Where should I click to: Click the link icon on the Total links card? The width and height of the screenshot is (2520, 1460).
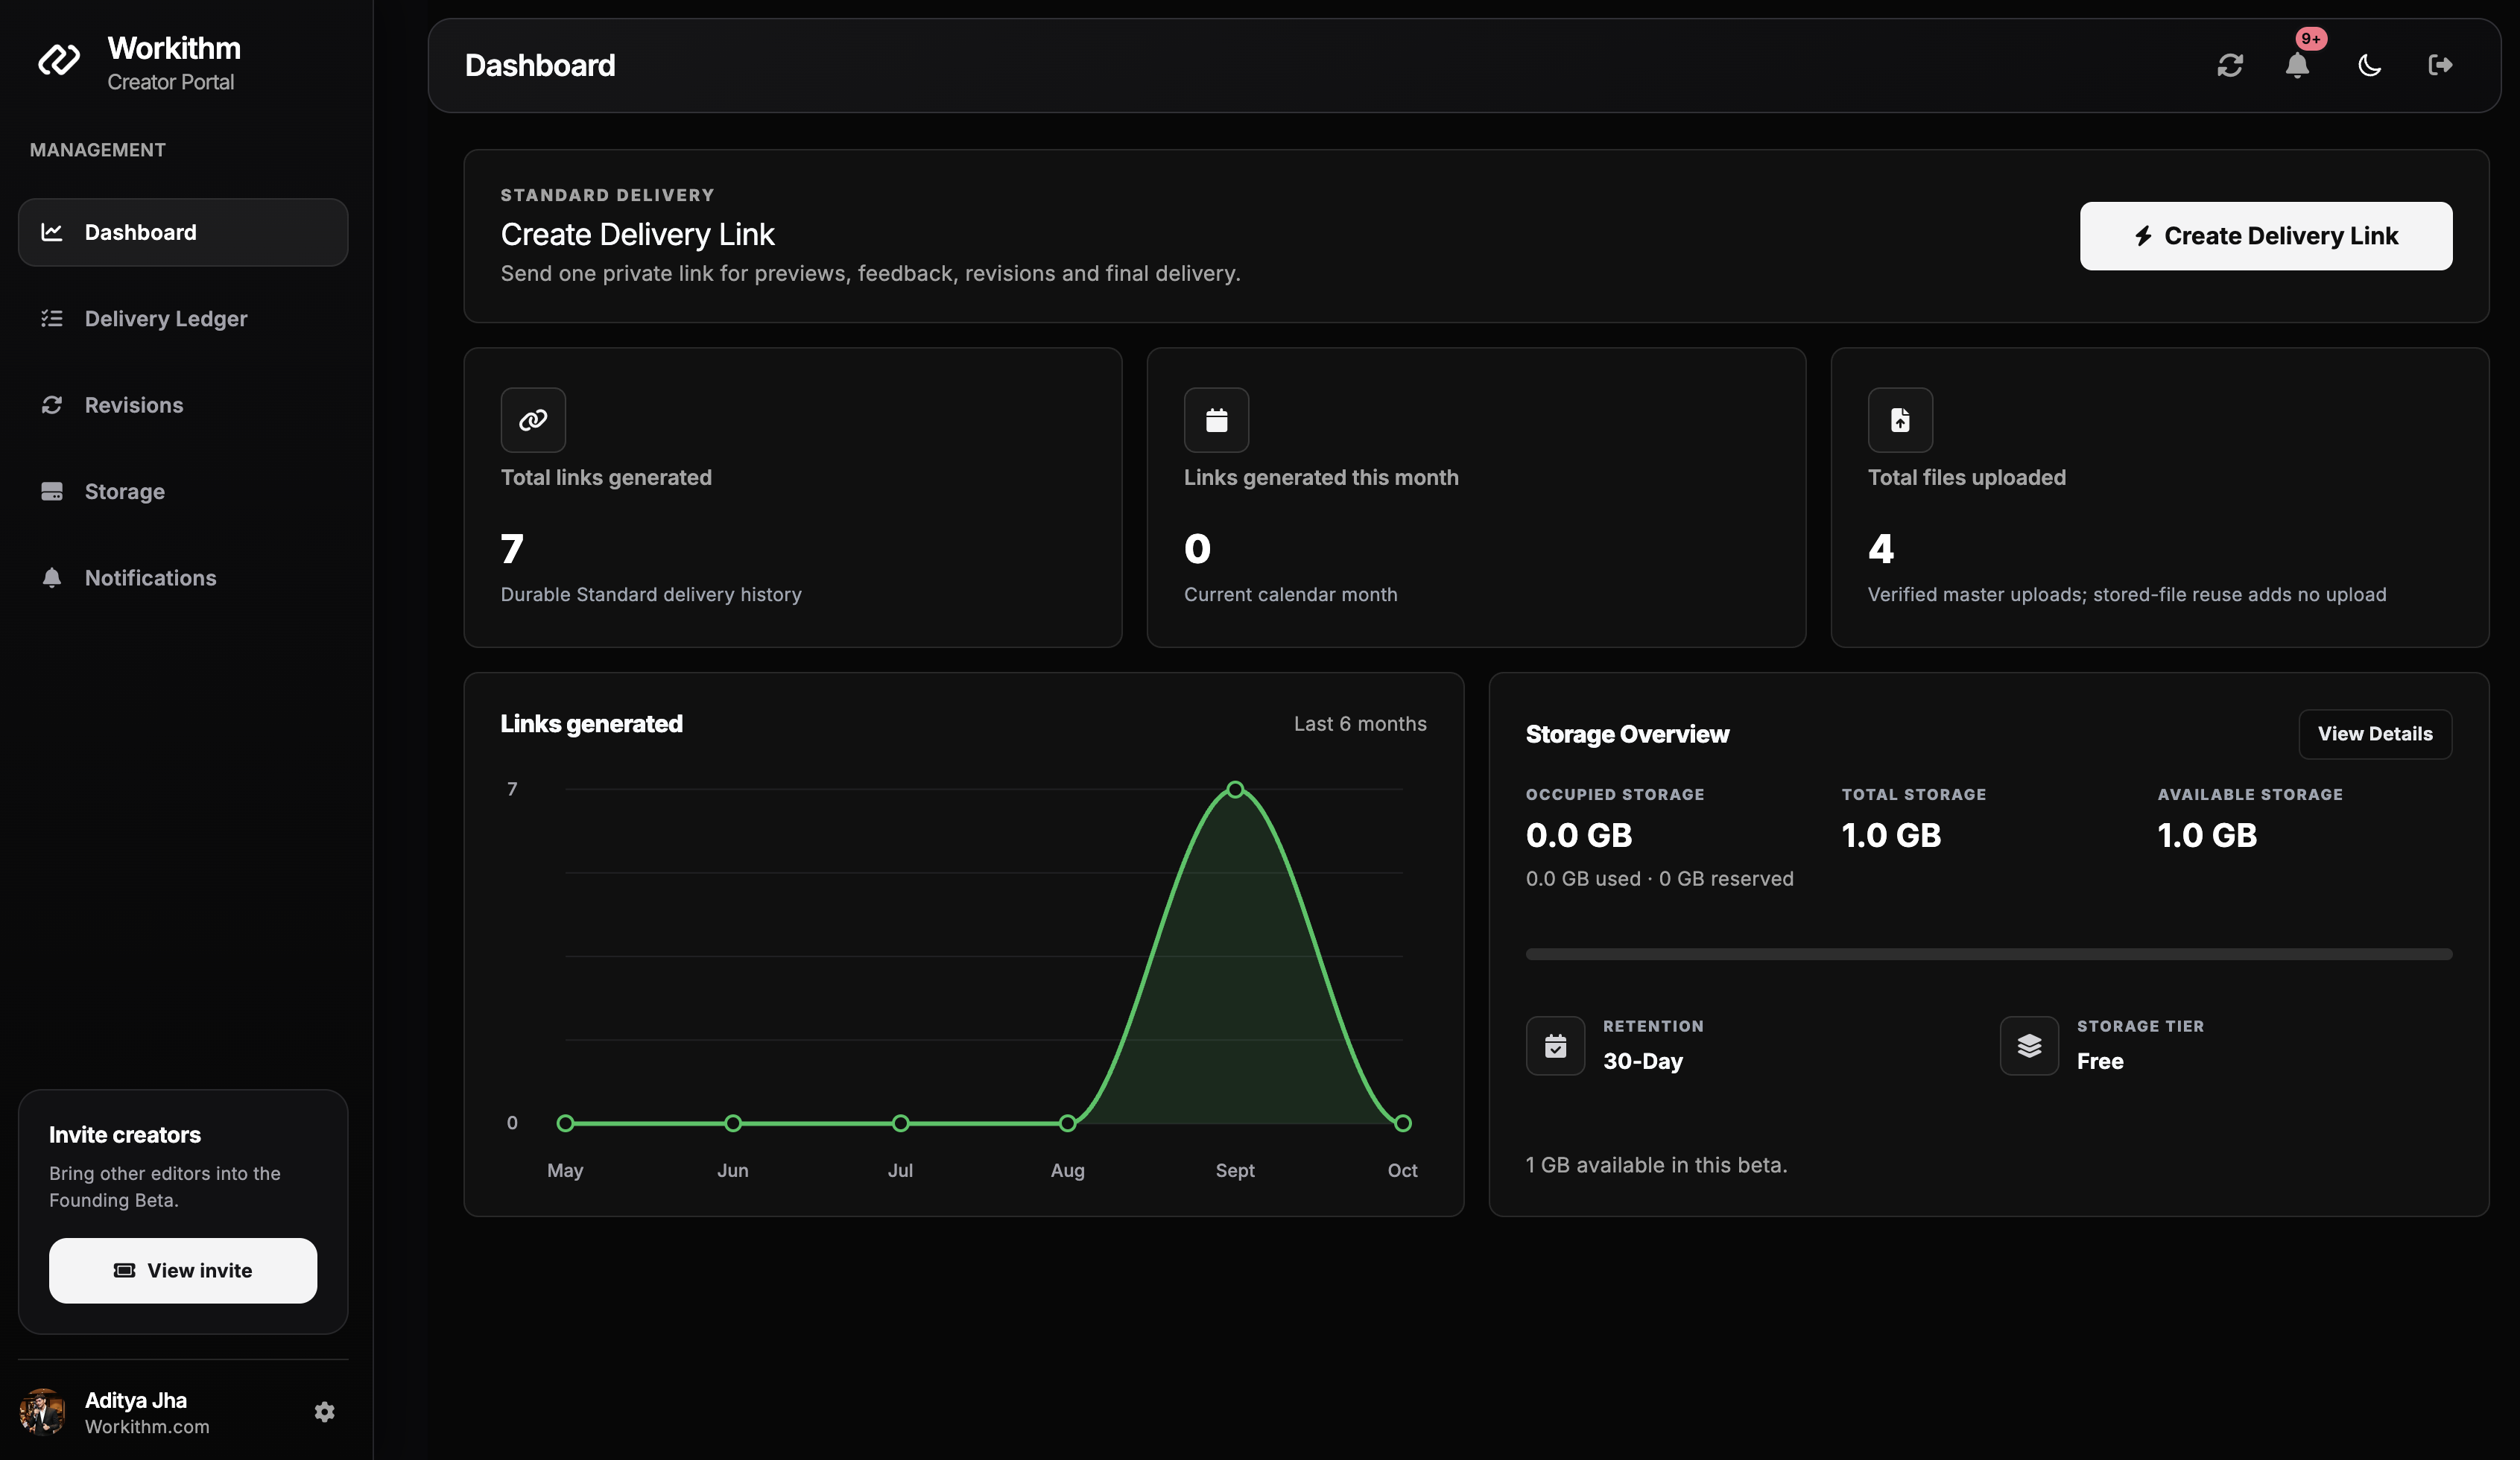pos(533,420)
